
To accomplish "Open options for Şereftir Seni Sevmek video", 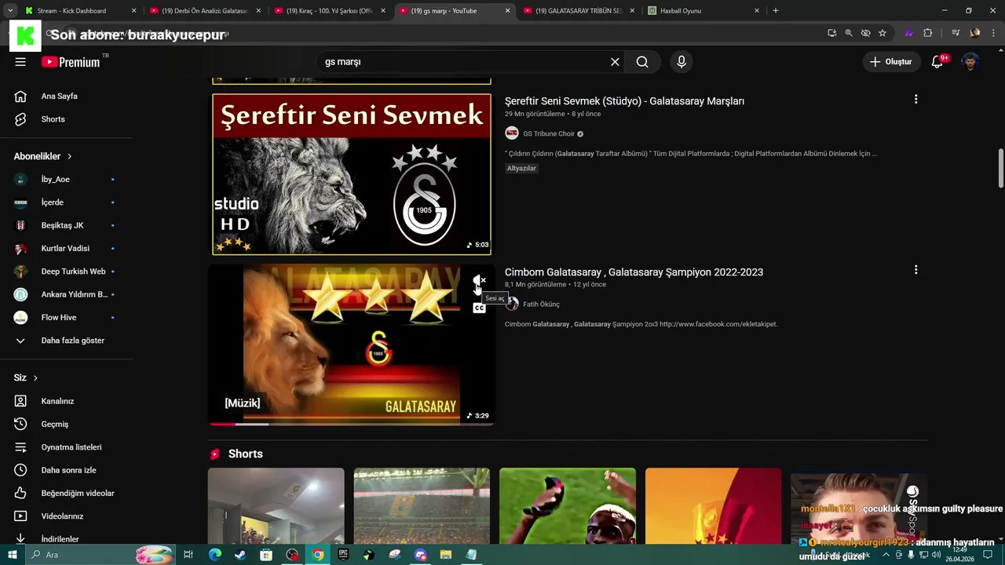I will (915, 100).
